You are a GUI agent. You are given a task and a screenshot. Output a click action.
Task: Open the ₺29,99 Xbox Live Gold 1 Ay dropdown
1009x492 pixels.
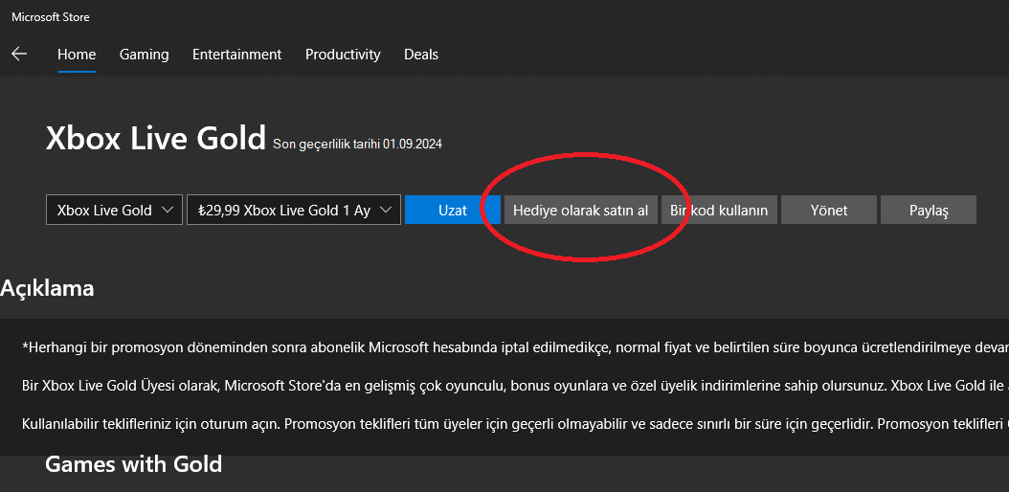coord(294,210)
